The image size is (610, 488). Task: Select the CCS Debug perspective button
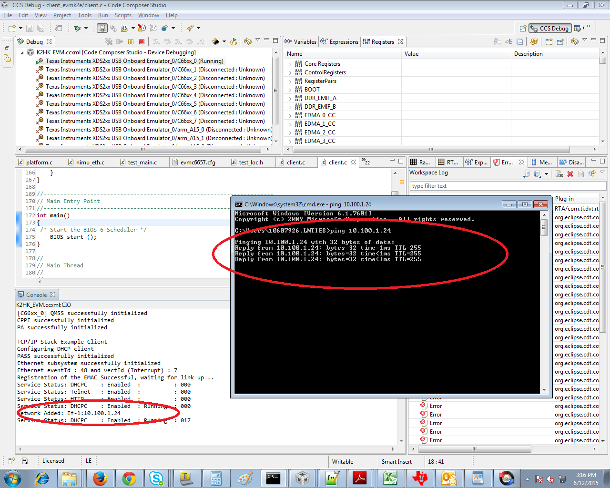point(550,29)
